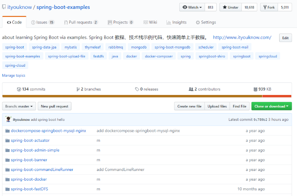Open the 2 branches link

pyautogui.click(x=88, y=89)
